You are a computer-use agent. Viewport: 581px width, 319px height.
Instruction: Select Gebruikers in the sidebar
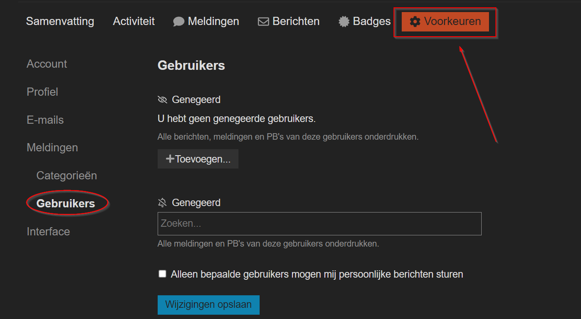[66, 203]
